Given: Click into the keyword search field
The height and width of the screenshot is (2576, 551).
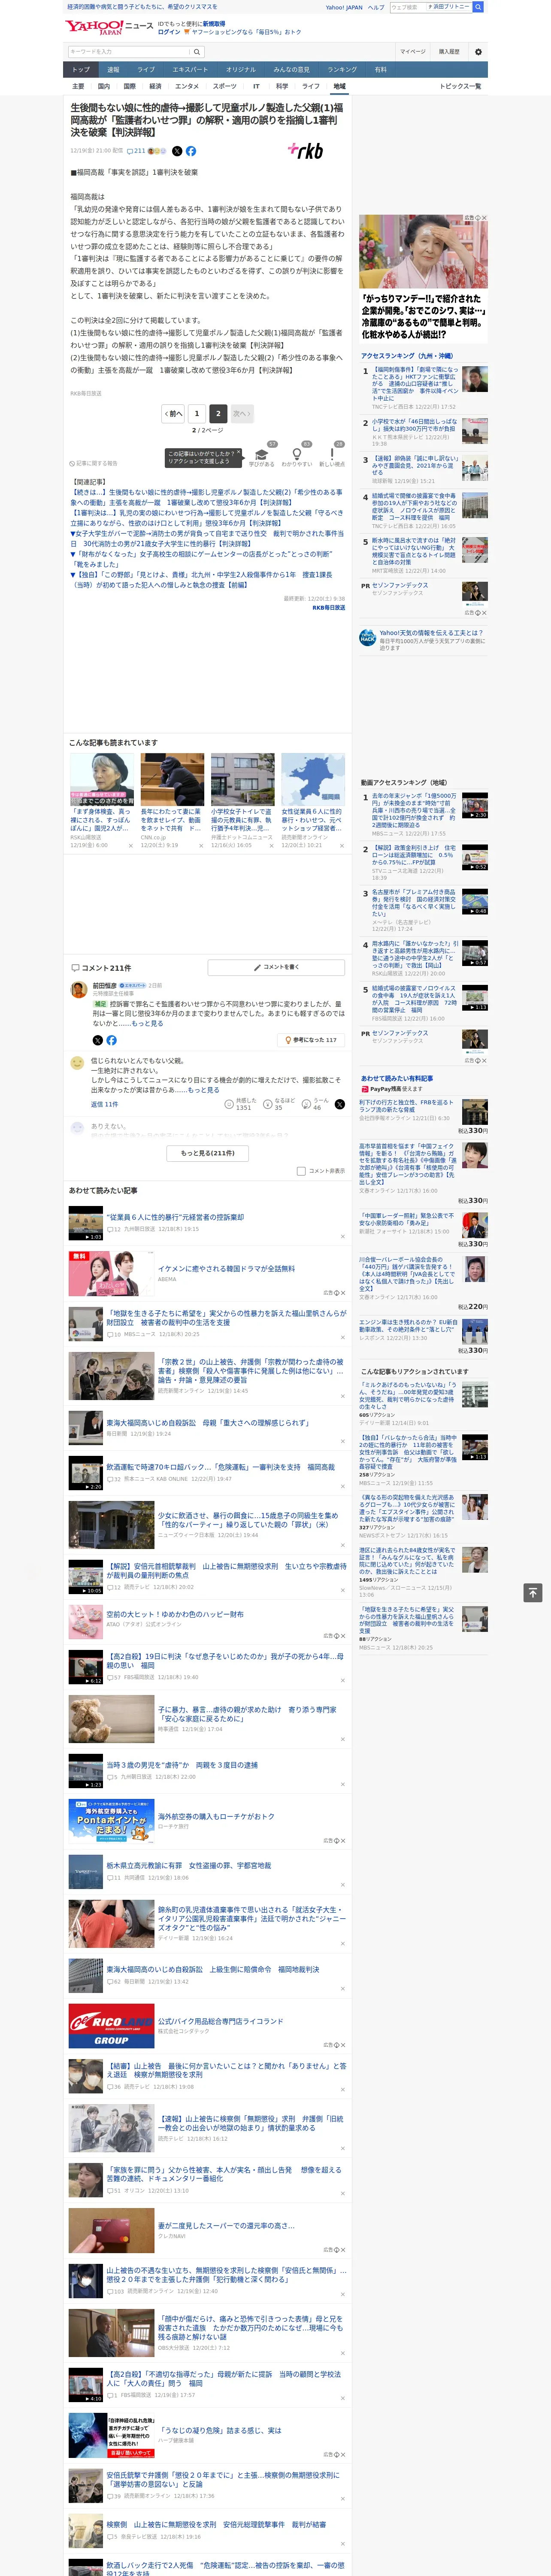Looking at the screenshot, I should click(x=129, y=52).
